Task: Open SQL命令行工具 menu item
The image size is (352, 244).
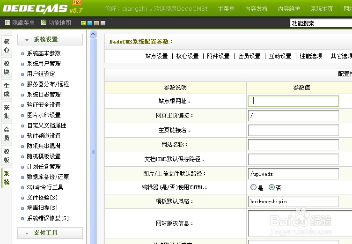Action: click(x=45, y=188)
